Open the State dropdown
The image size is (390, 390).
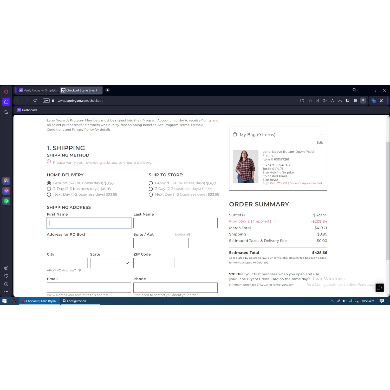pyautogui.click(x=110, y=263)
